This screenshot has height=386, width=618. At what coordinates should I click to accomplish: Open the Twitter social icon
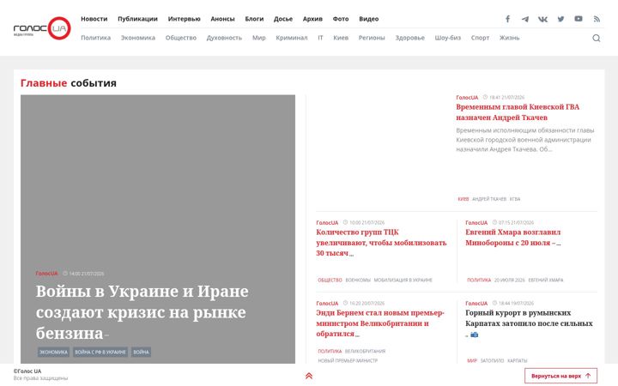tap(560, 19)
